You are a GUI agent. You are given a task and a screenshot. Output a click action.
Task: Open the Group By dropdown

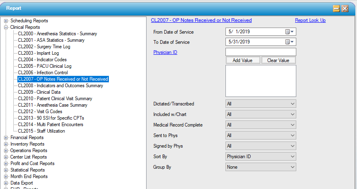coord(261,167)
